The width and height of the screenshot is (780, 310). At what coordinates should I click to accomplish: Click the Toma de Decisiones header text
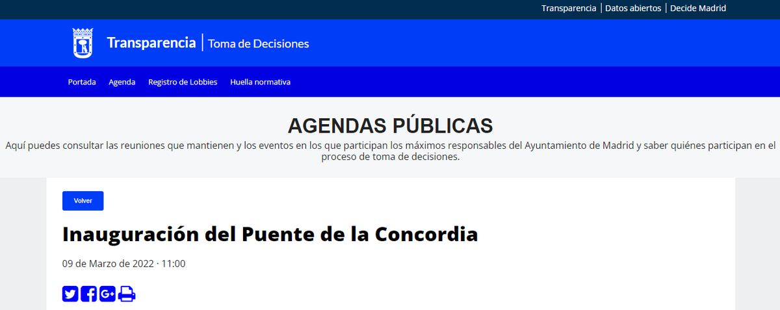[259, 44]
